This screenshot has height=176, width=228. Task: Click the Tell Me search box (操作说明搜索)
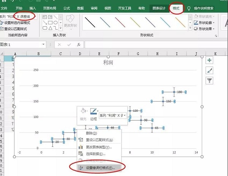coord(204,8)
